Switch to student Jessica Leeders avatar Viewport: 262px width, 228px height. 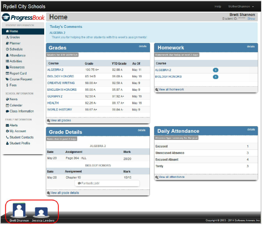[42, 212]
